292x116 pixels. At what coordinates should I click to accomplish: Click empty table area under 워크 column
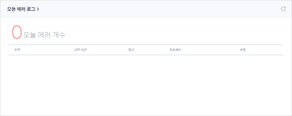tap(145, 83)
